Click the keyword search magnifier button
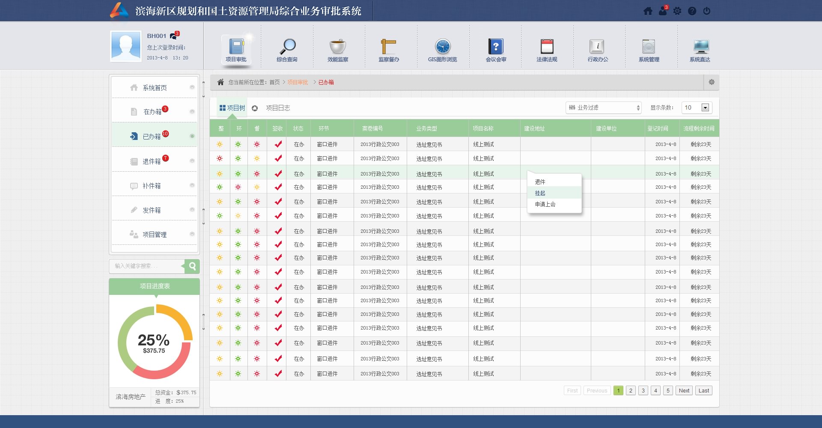Viewport: 822px width, 428px height. (193, 266)
